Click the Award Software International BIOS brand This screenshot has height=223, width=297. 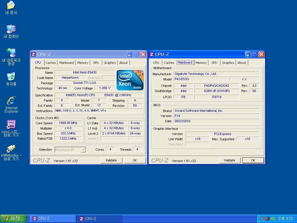216,111
